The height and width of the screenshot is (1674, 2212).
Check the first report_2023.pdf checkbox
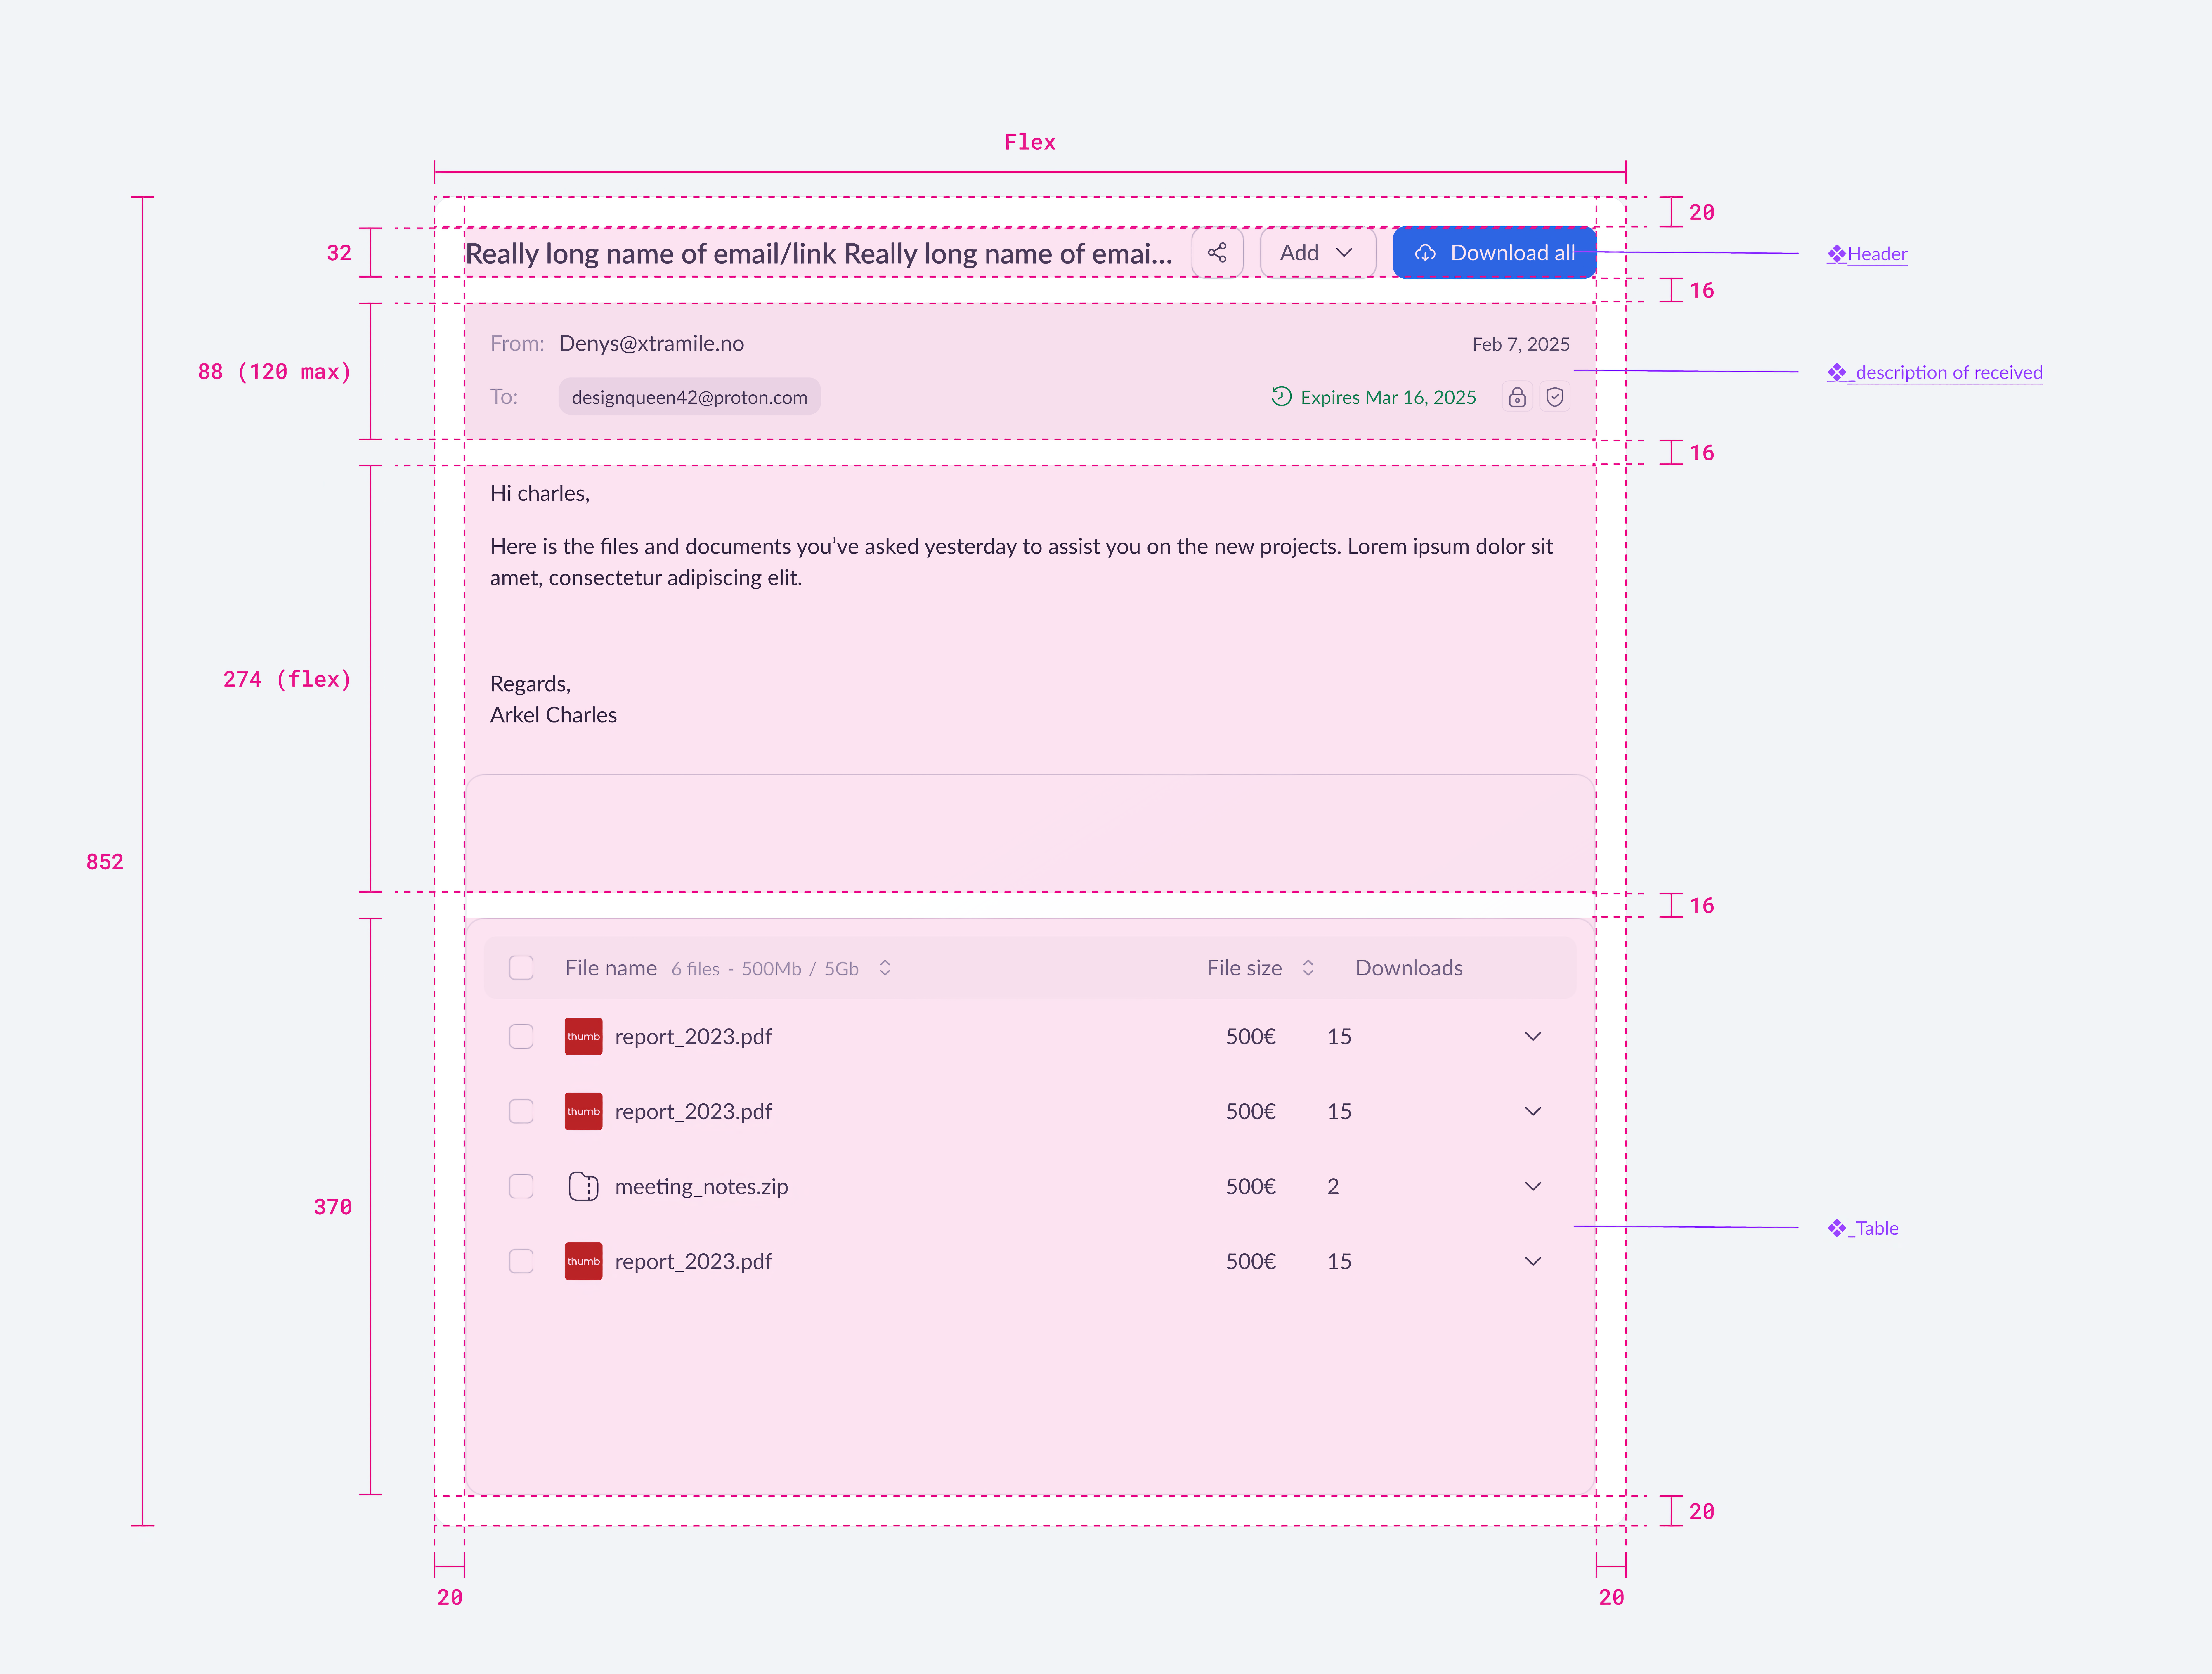click(521, 1036)
